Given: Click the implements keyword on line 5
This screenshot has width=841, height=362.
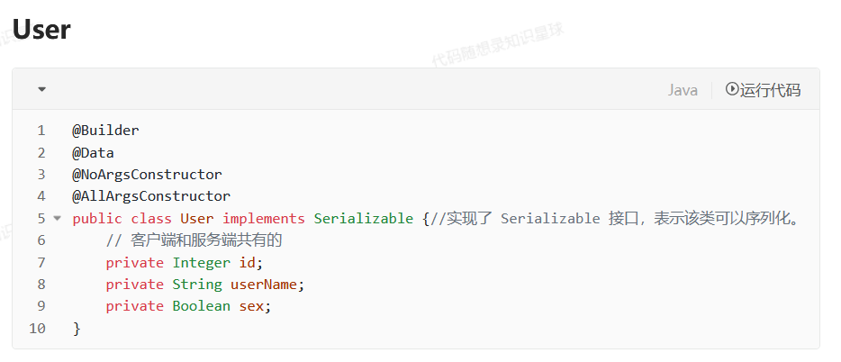Looking at the screenshot, I should click(263, 218).
